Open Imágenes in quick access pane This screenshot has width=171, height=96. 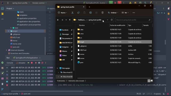tap(65, 47)
